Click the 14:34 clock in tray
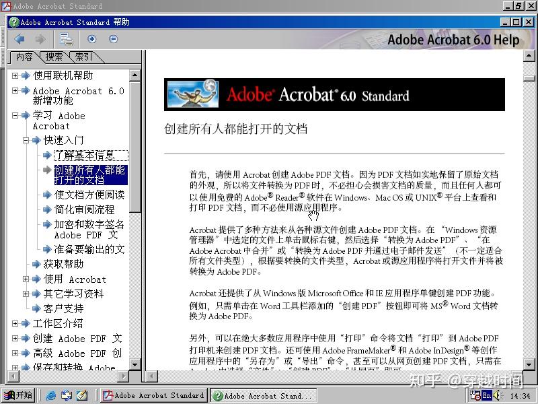The width and height of the screenshot is (538, 404). 521,396
